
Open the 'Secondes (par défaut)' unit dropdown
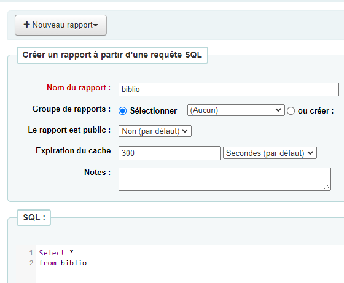click(270, 153)
